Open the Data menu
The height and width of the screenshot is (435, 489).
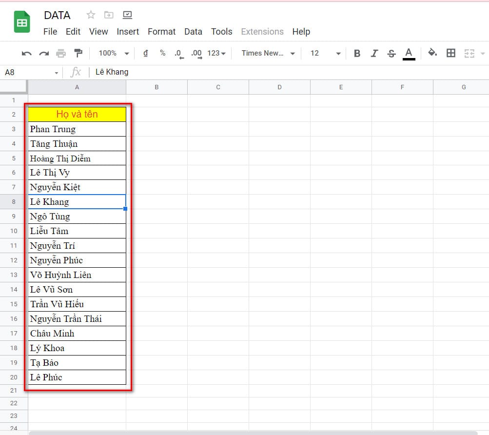tap(193, 31)
